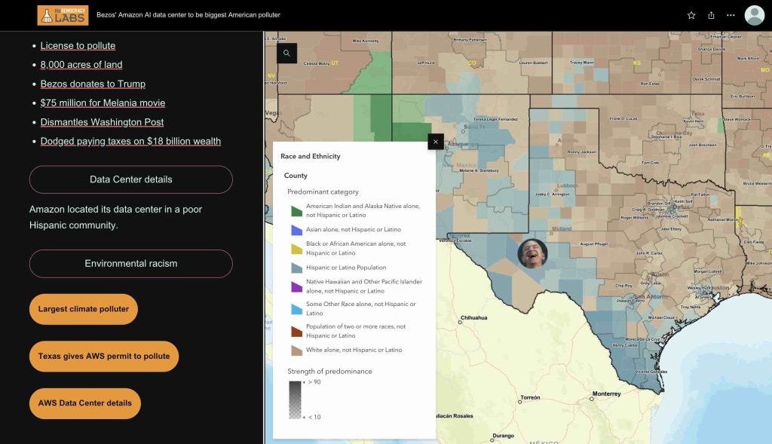
Task: Click the poor Hispanic community paragraph
Action: [x=115, y=217]
